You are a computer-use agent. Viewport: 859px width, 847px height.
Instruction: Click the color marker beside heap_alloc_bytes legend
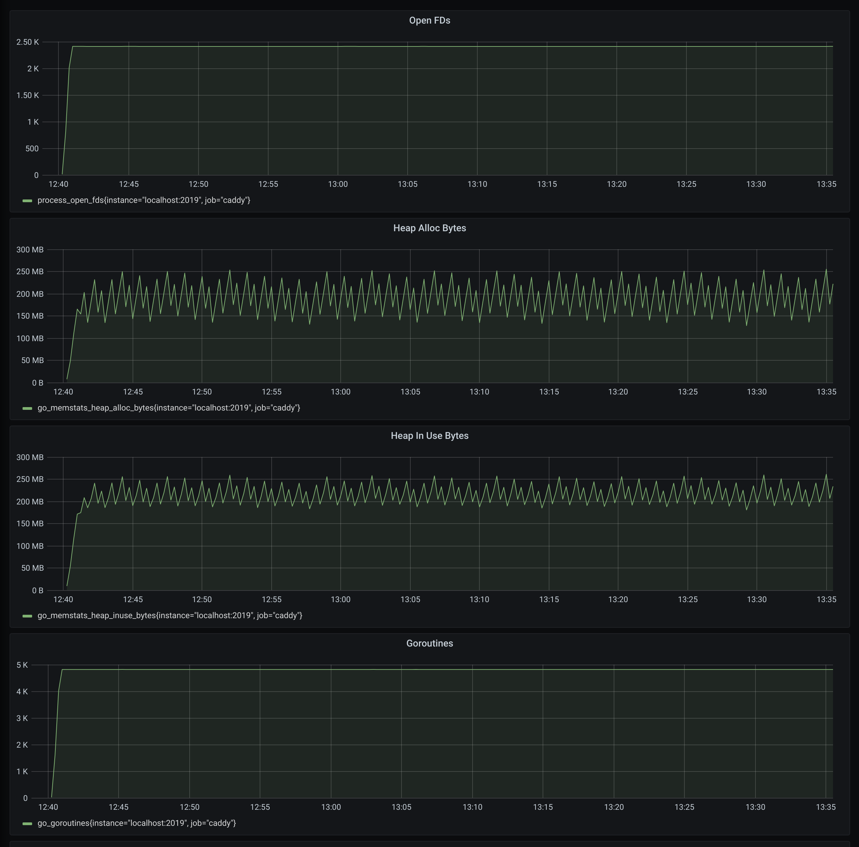pos(28,408)
